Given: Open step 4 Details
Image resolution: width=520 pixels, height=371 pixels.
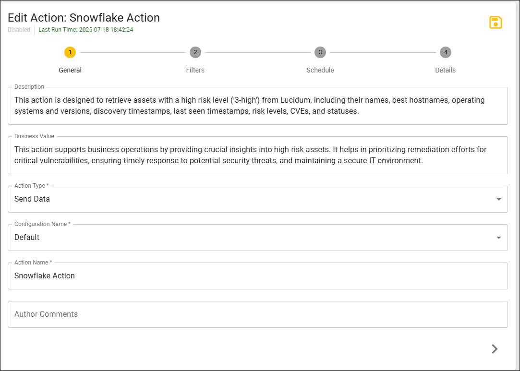Looking at the screenshot, I should (x=446, y=52).
